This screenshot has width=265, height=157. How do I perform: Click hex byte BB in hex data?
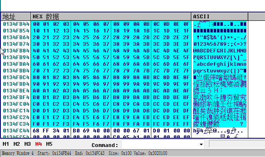146,97
